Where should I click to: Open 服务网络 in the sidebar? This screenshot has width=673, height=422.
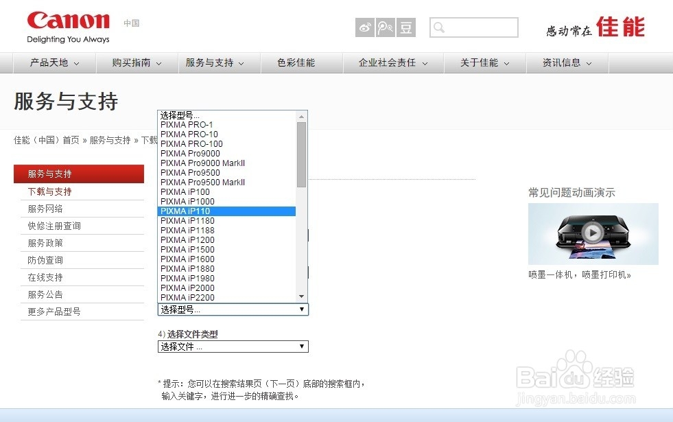point(45,209)
